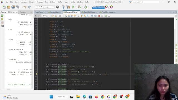Click the memory usage bar in the toolbar
This screenshot has width=178, height=100.
click(98, 7)
